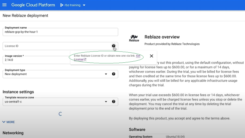Click the project hexagon icon beside rbz-training
The image size is (245, 138).
click(61, 5)
